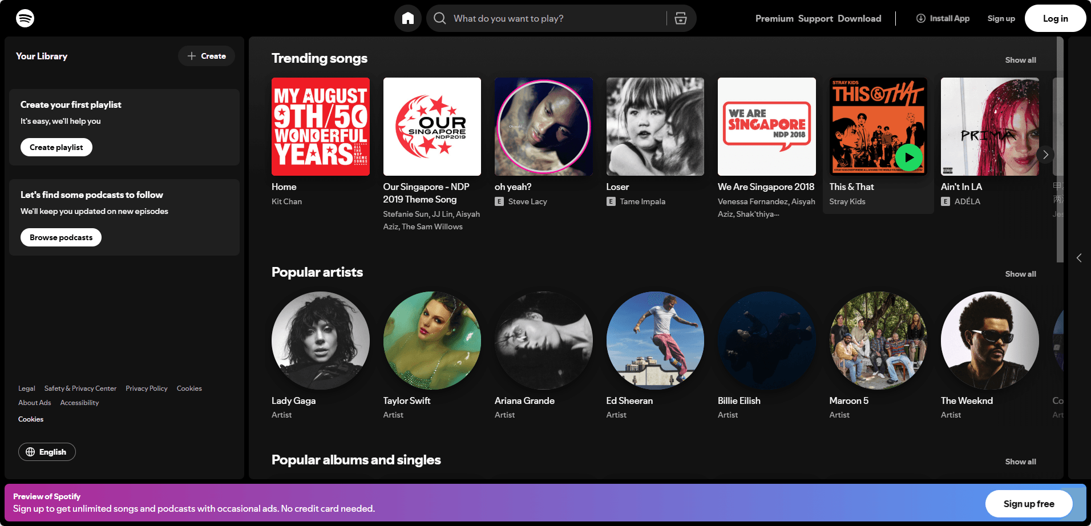Open the Loser song cover art
The width and height of the screenshot is (1091, 526).
(655, 127)
